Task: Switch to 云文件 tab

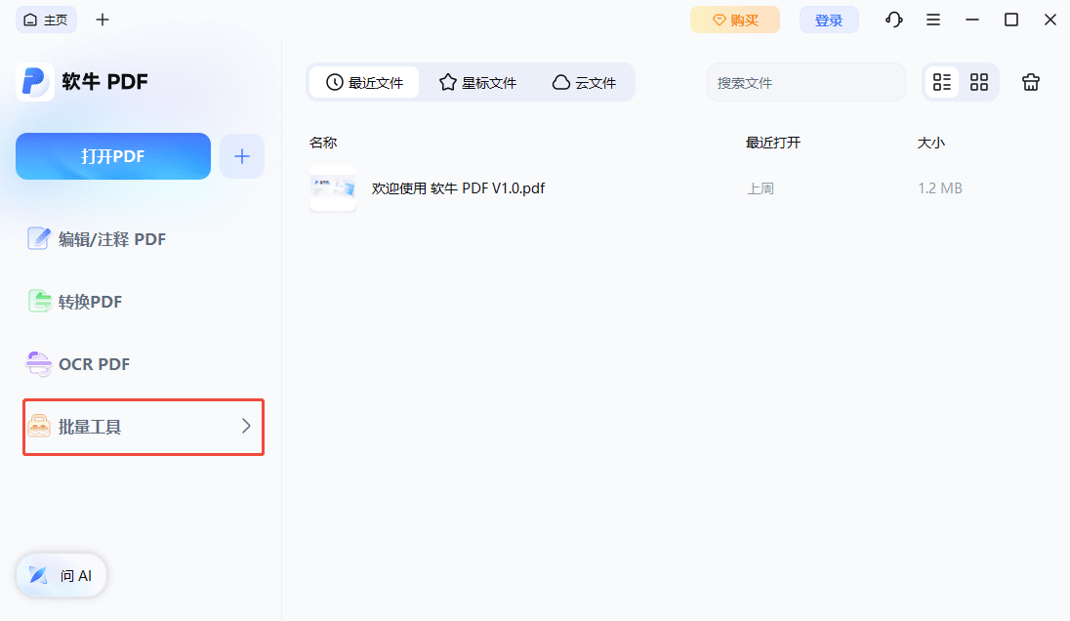Action: pos(584,83)
